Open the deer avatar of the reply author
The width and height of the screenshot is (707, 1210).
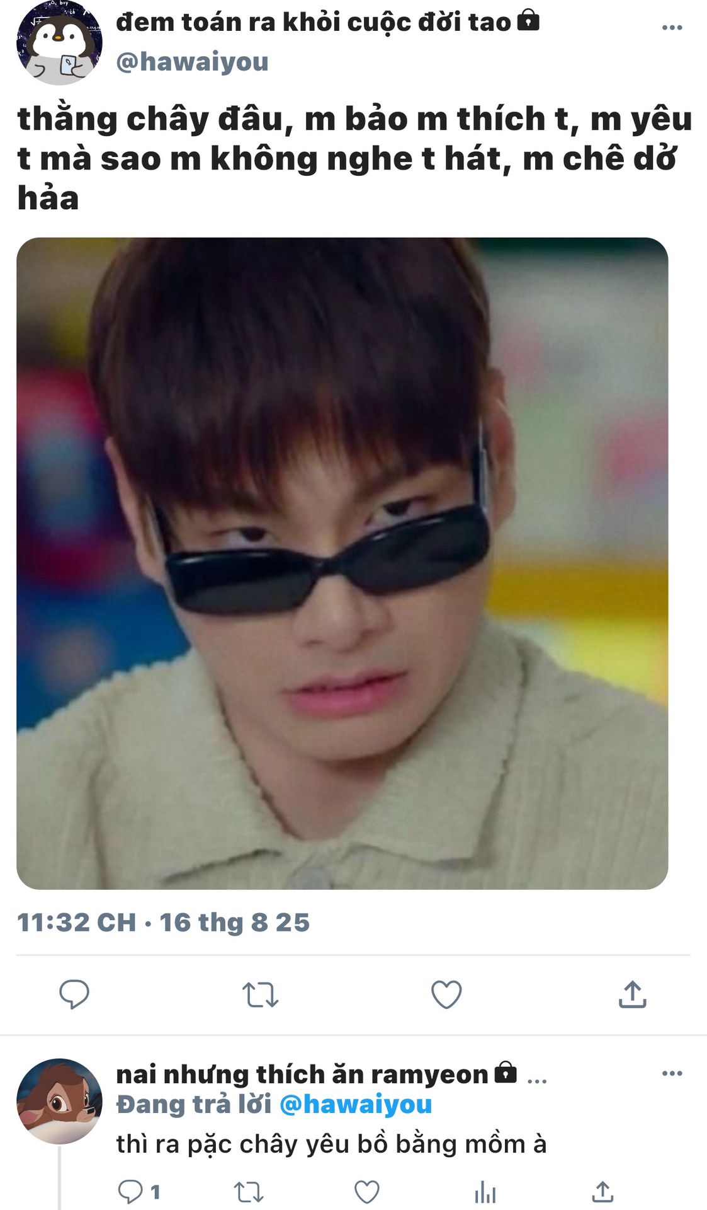(59, 1101)
